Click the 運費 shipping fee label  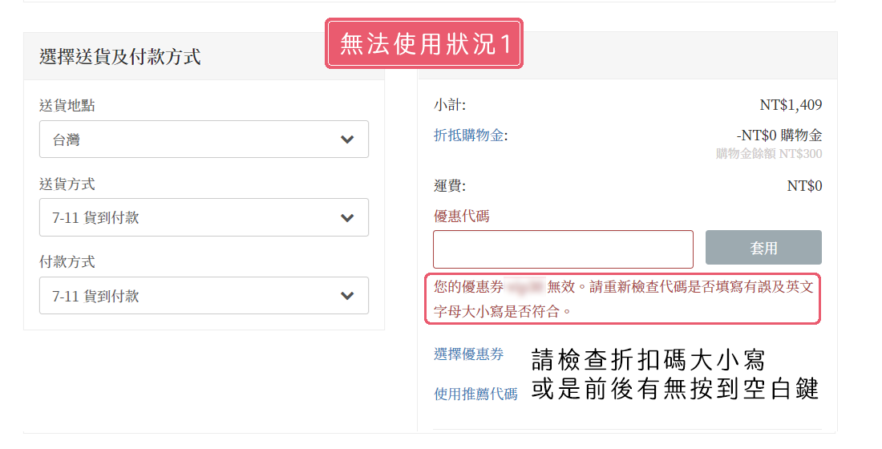tap(449, 186)
